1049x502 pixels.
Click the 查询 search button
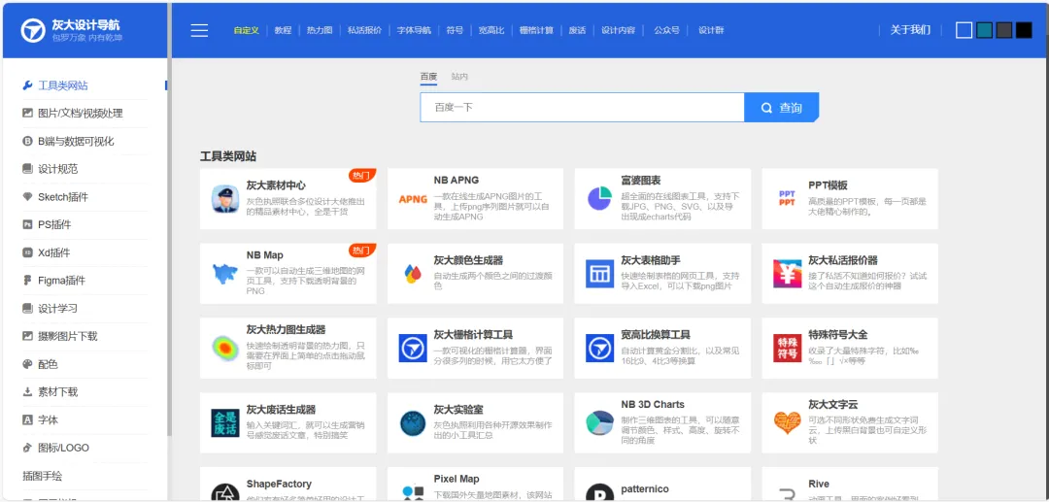tap(781, 107)
